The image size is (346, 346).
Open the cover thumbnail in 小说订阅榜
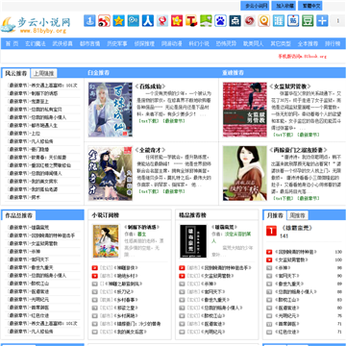(x=106, y=241)
